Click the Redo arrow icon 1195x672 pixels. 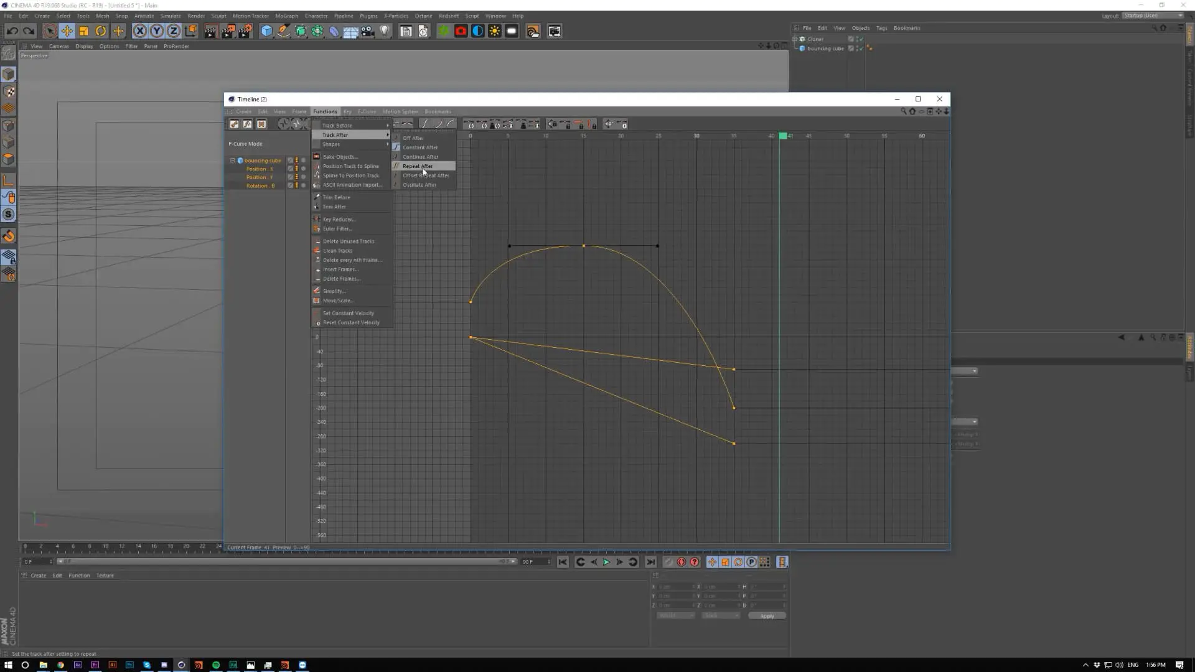29,31
